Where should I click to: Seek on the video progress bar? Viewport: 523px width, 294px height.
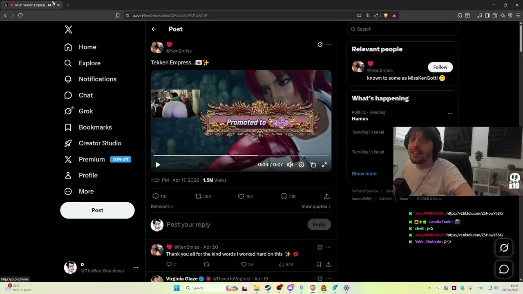pos(241,155)
